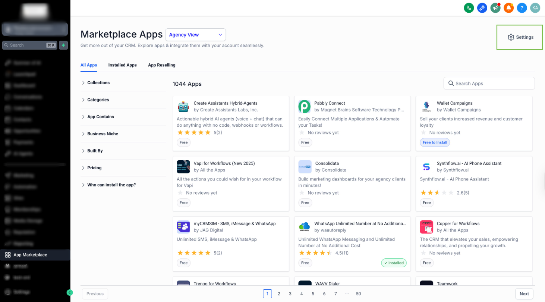The image size is (545, 302).
Task: Expand the Collections filter
Action: coord(123,83)
